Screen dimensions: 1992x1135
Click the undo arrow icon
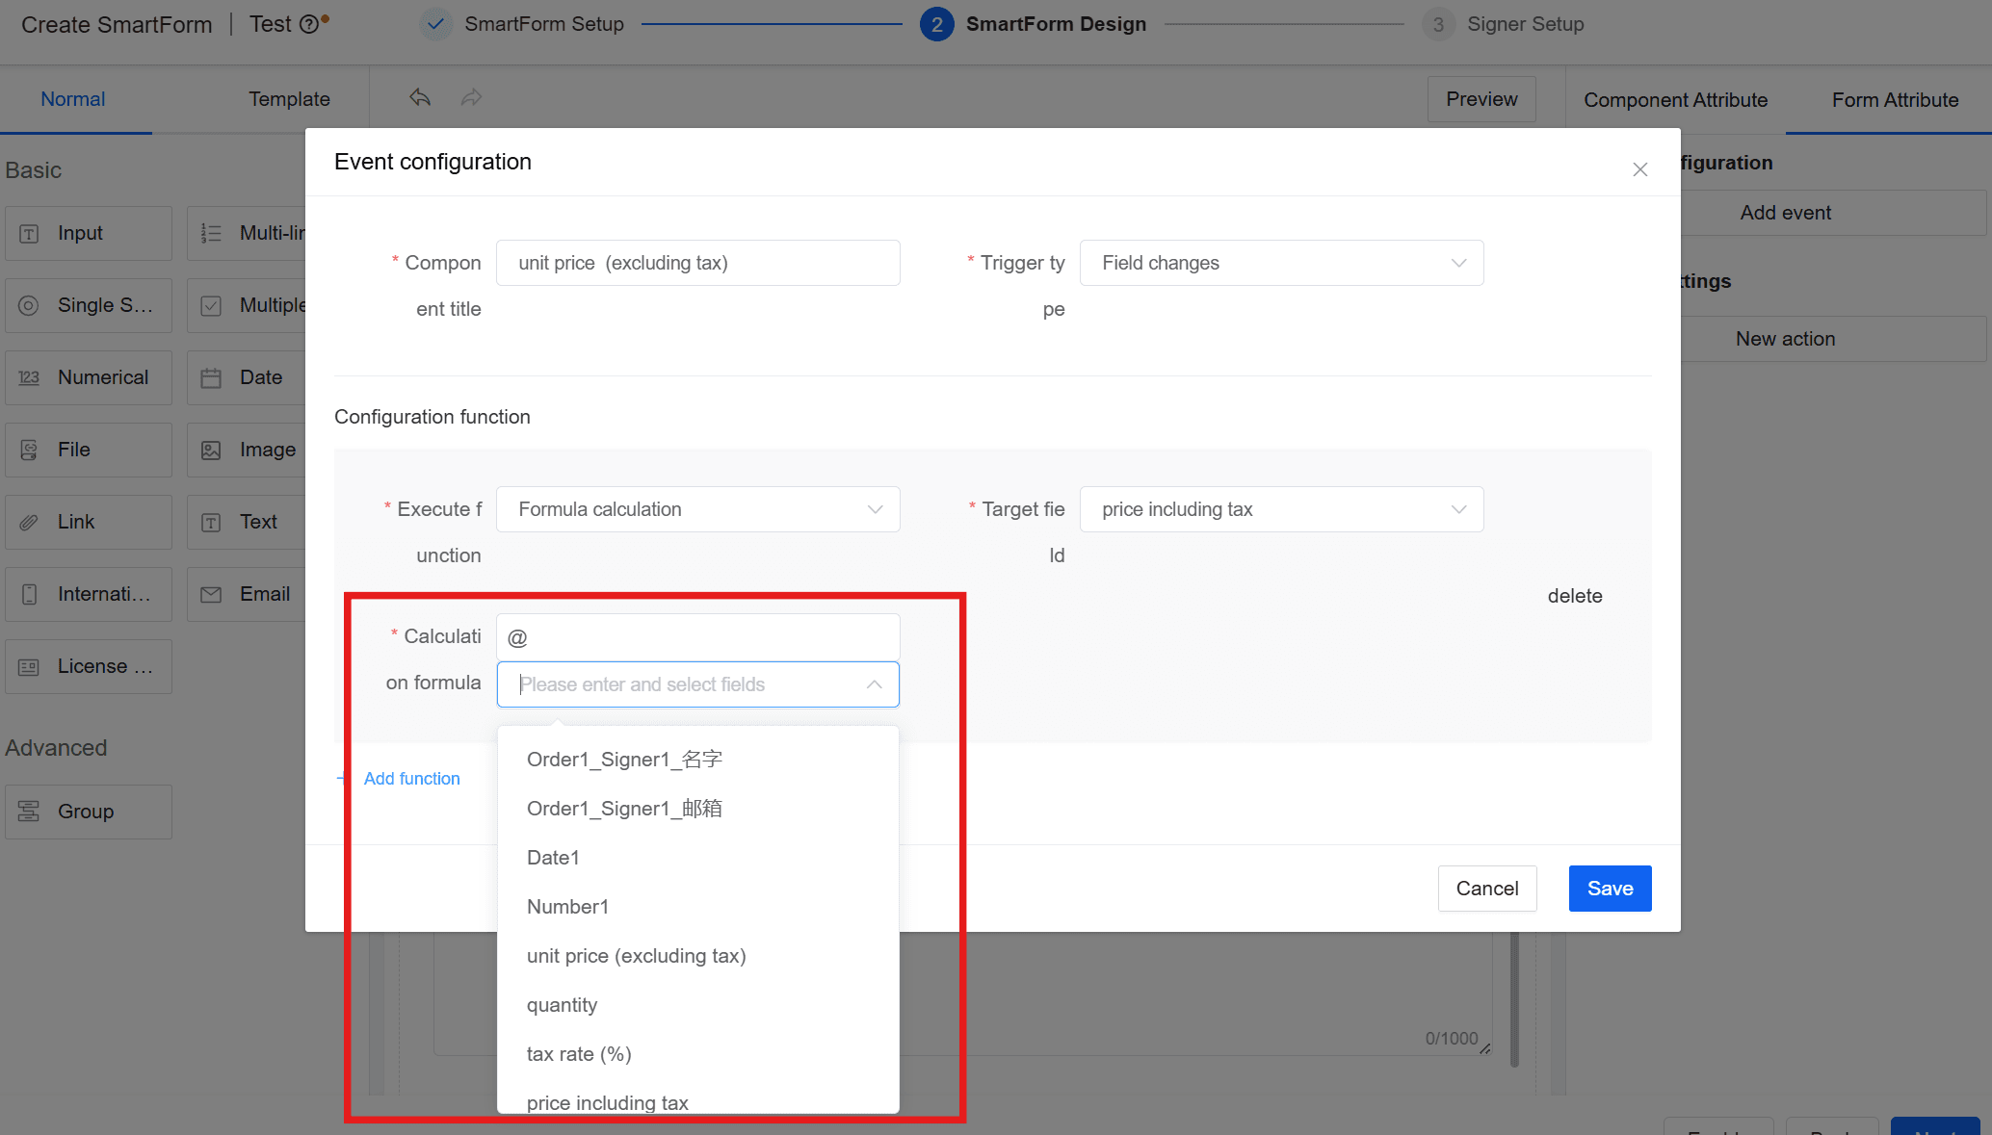tap(420, 97)
